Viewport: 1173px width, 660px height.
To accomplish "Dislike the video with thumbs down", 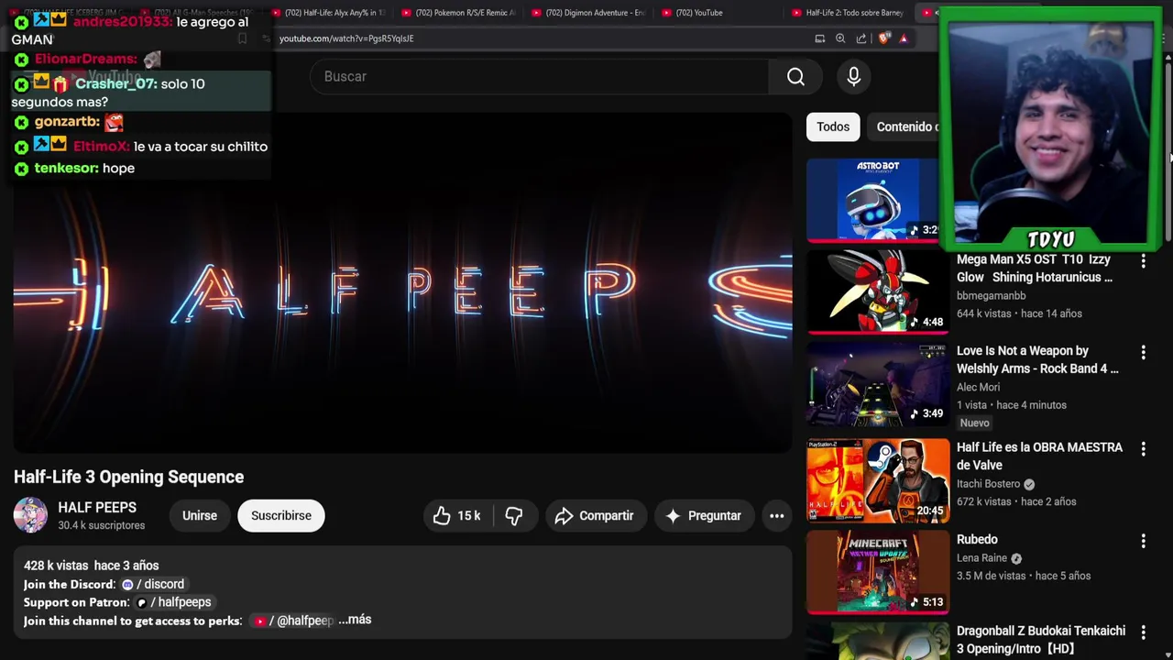I will (x=514, y=515).
